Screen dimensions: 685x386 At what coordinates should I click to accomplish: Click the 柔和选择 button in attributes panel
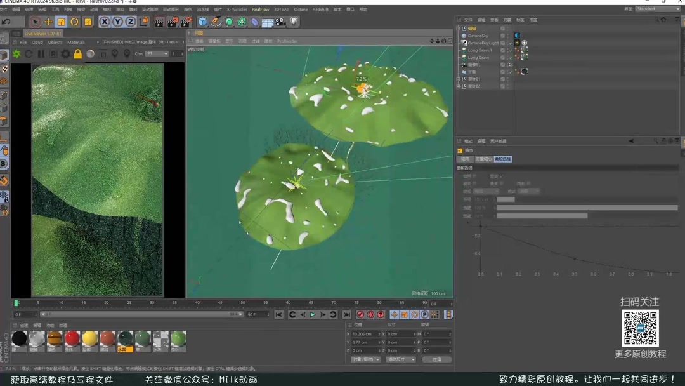point(503,159)
